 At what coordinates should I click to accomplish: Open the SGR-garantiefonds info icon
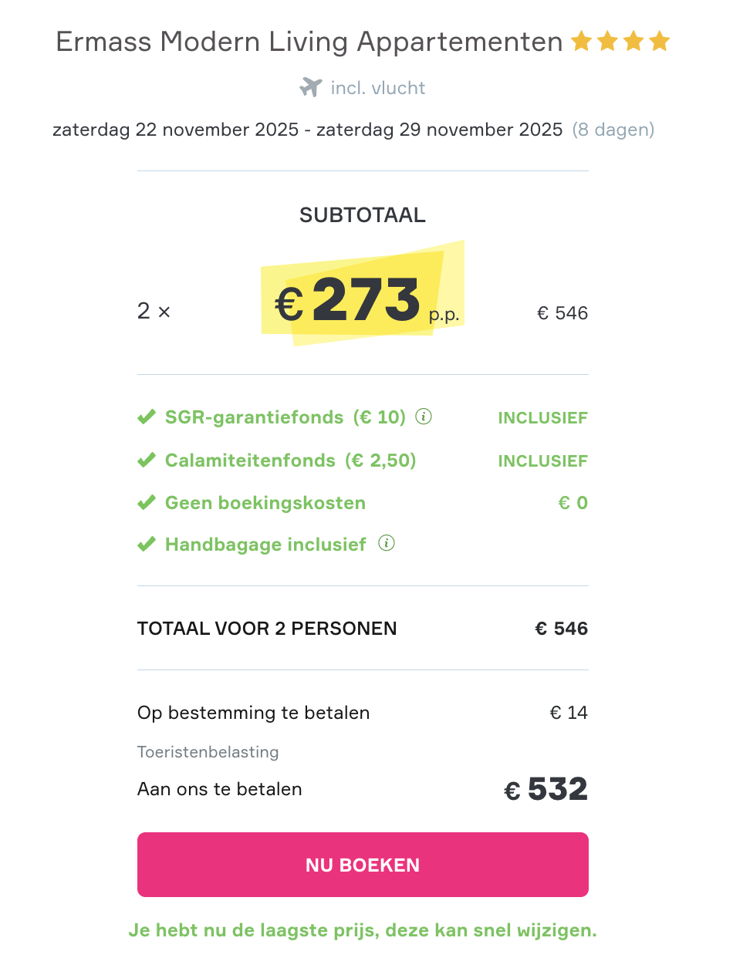click(x=424, y=417)
